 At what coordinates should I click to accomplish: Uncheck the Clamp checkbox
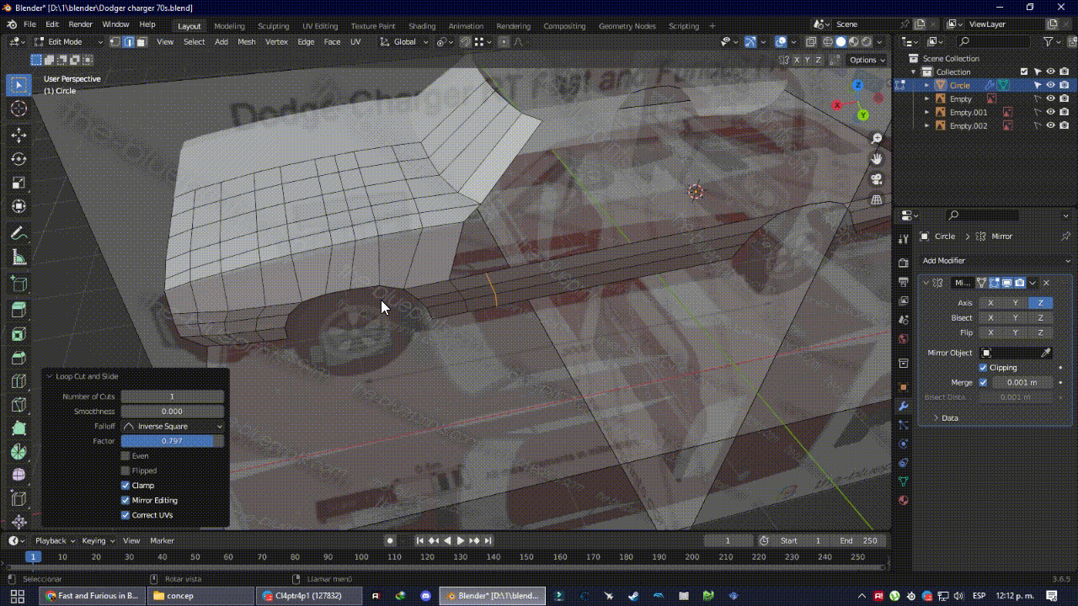tap(125, 486)
